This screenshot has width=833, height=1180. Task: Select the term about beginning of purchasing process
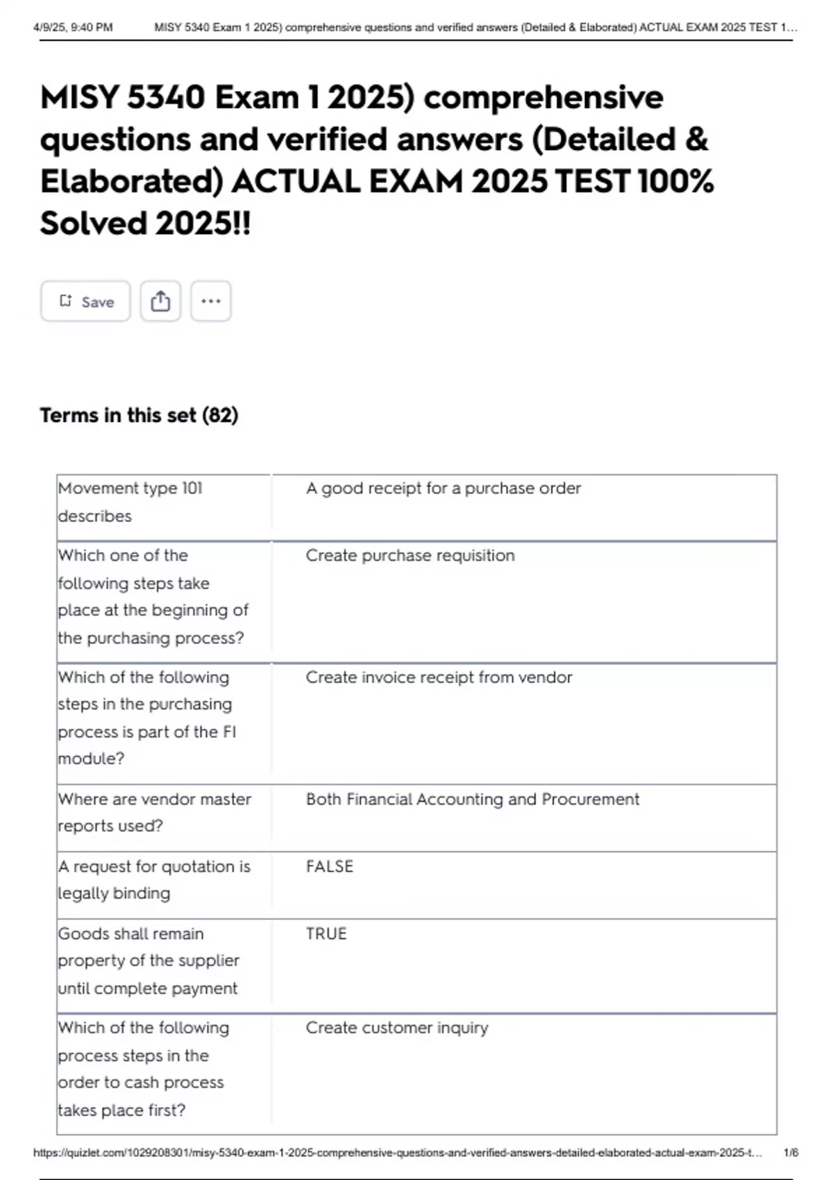tap(153, 596)
